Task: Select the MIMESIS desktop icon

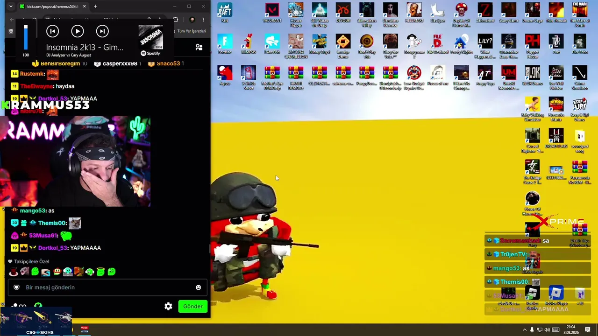Action: (x=249, y=44)
